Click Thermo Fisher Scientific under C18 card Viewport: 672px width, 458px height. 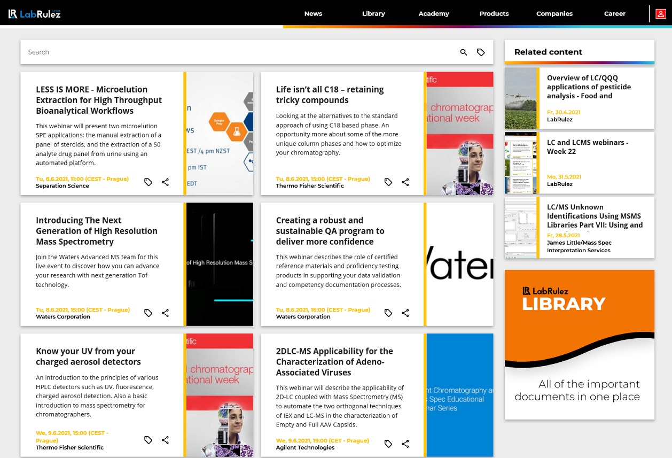(310, 186)
